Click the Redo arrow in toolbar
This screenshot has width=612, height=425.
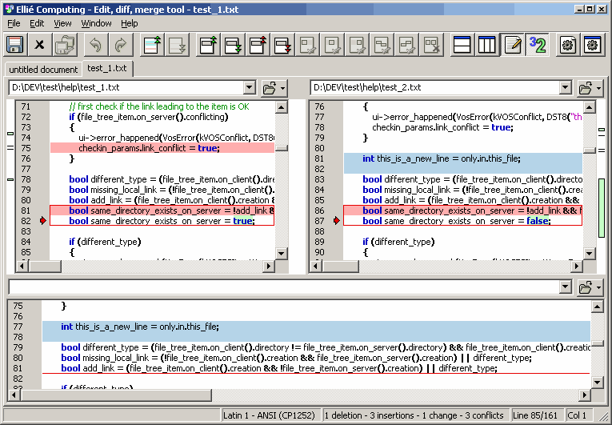(120, 45)
